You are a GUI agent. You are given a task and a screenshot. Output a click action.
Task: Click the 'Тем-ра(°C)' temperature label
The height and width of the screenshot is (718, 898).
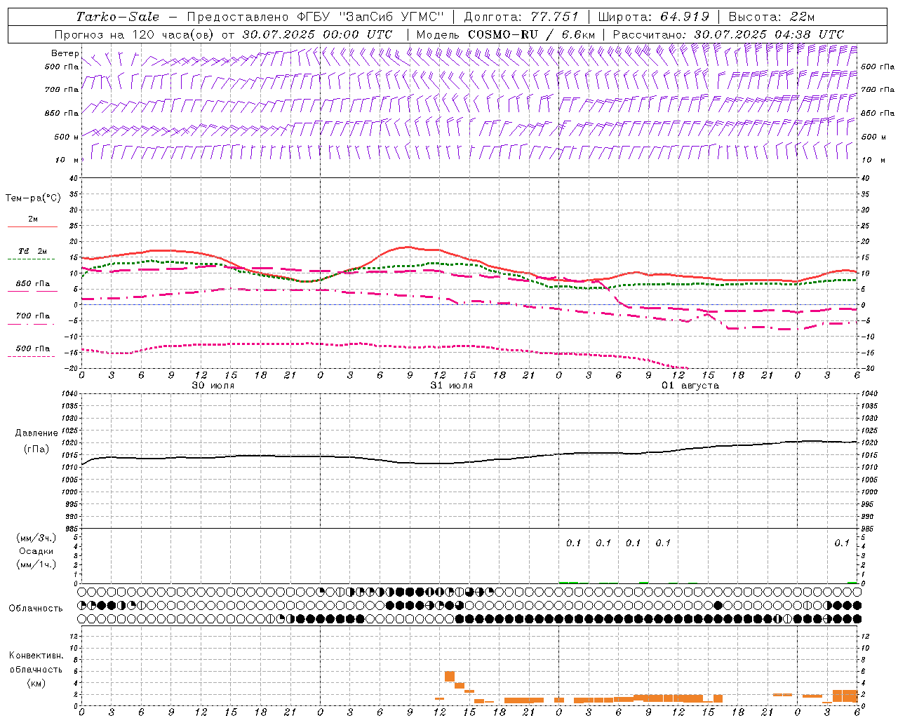(x=33, y=198)
